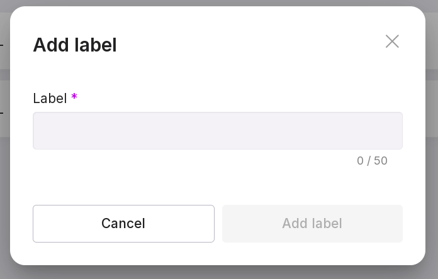Cancel adding a new label
This screenshot has height=279, width=438.
click(x=123, y=224)
